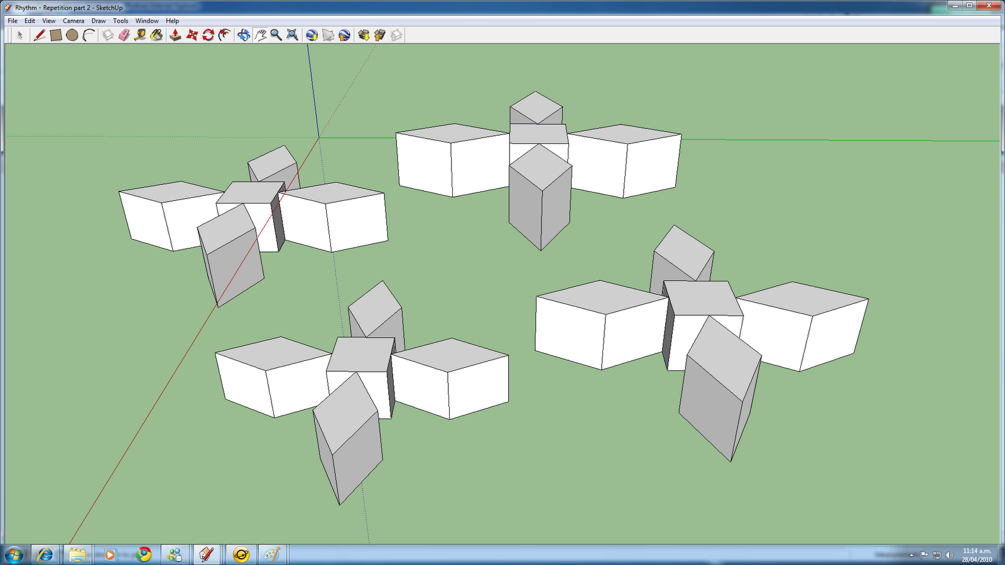Activate the Circle drawing tool
Screen dimensions: 1005x565
72,35
